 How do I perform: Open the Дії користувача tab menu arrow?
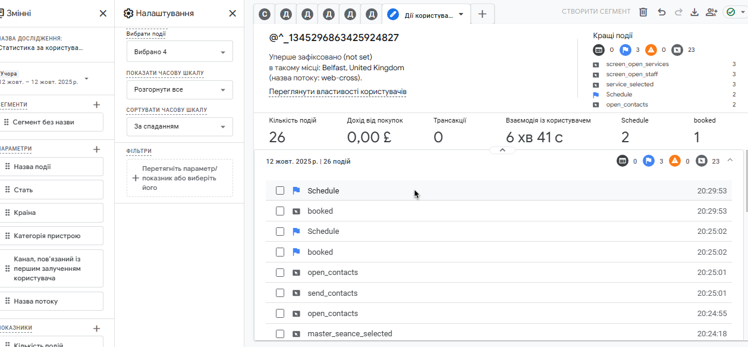click(x=461, y=14)
